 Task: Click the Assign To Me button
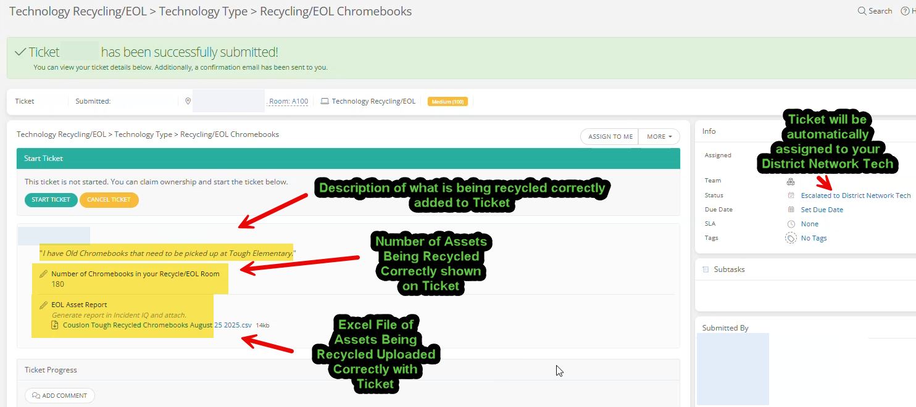(610, 136)
